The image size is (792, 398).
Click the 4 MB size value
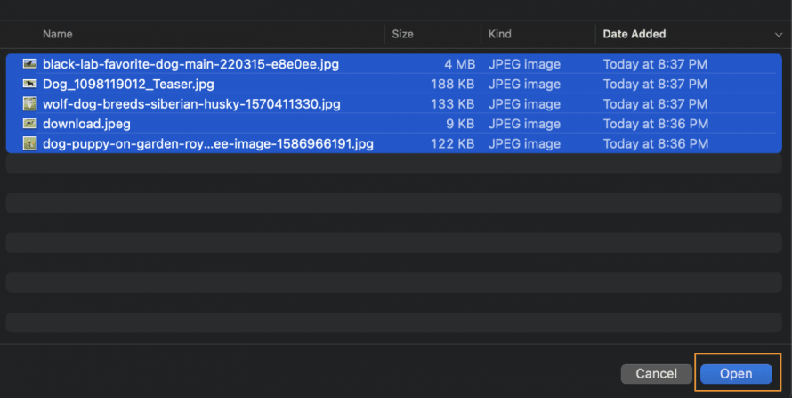[x=459, y=64]
